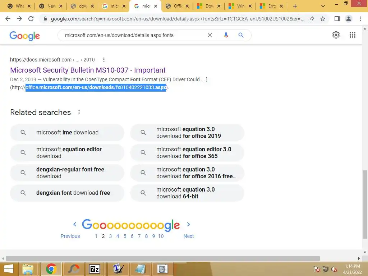Search 'microsoft ime download' suggestion
Image resolution: width=368 pixels, height=276 pixels.
coord(67,132)
